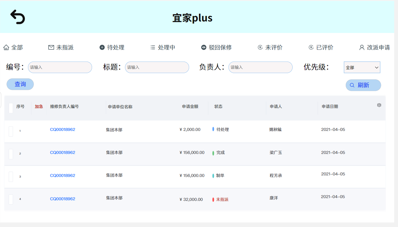Click the yen icon beside 已评价
This screenshot has width=398, height=227.
tap(311, 48)
